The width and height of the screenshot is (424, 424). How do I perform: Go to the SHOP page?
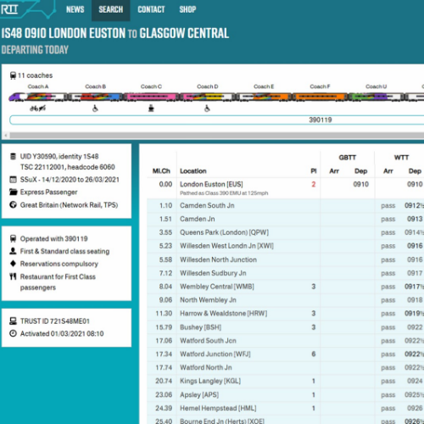[187, 9]
